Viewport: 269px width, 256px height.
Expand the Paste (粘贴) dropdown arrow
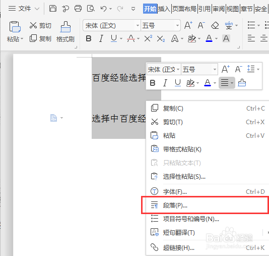pos(22,39)
